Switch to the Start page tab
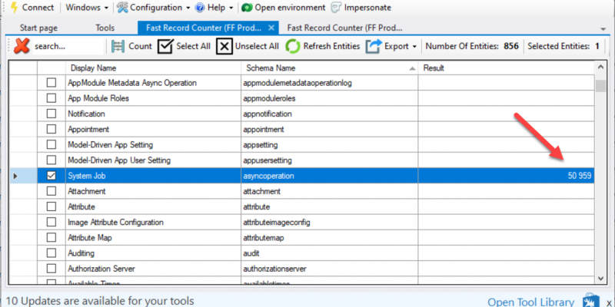This screenshot has height=307, width=615. pyautogui.click(x=38, y=28)
